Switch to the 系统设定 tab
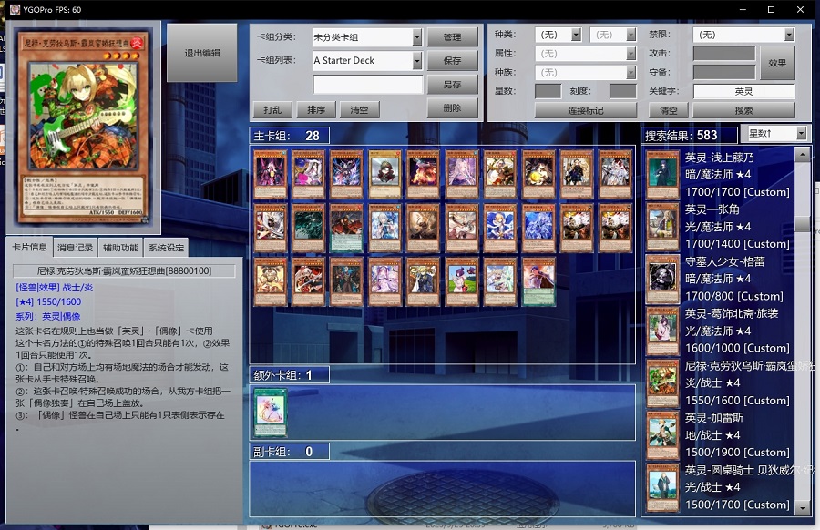The height and width of the screenshot is (530, 820). point(166,248)
